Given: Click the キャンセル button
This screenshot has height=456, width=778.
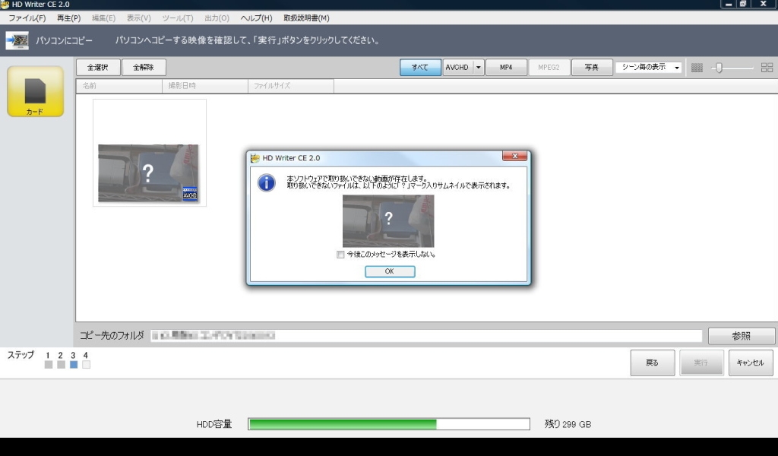Looking at the screenshot, I should pyautogui.click(x=750, y=363).
